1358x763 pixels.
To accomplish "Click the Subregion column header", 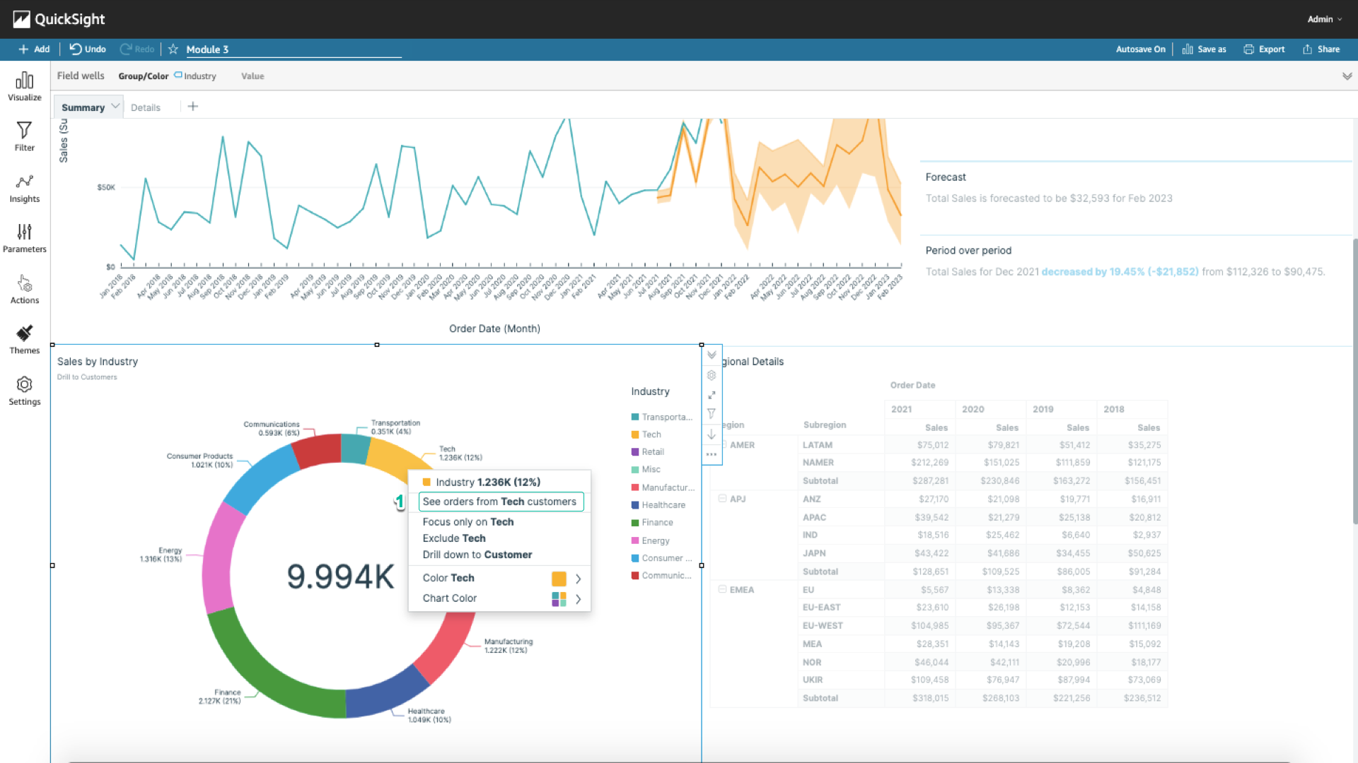I will [x=825, y=425].
